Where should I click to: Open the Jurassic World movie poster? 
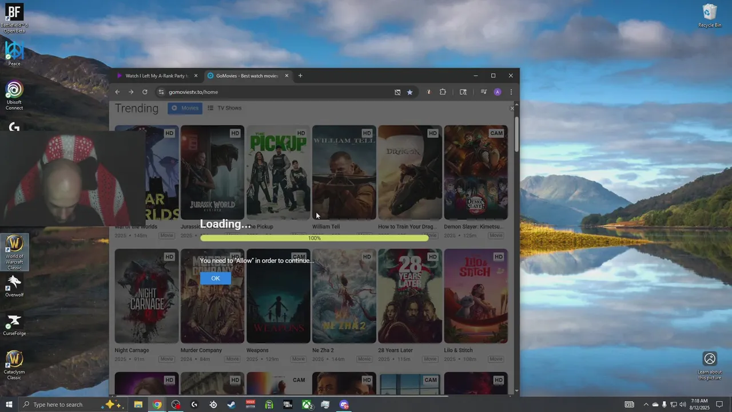(x=212, y=172)
